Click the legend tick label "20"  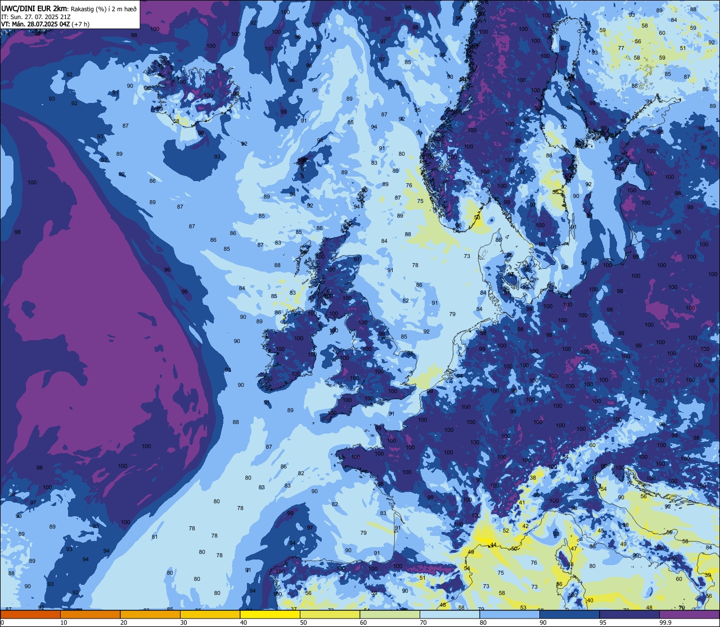point(124,623)
